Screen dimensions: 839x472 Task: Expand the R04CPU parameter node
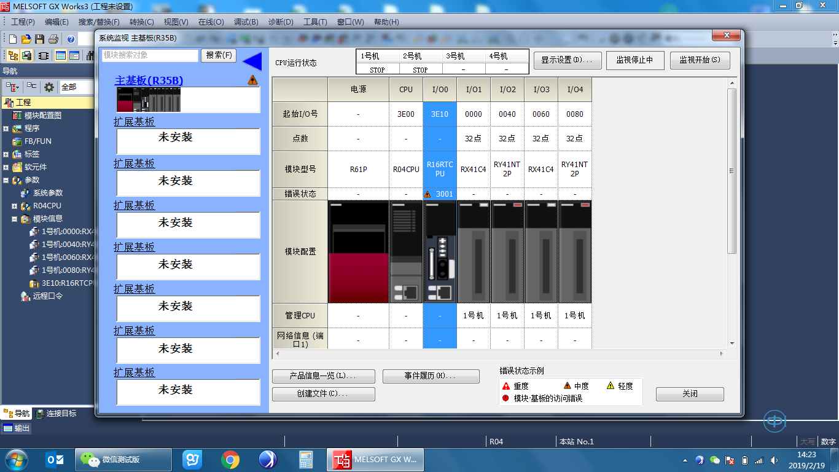[15, 206]
